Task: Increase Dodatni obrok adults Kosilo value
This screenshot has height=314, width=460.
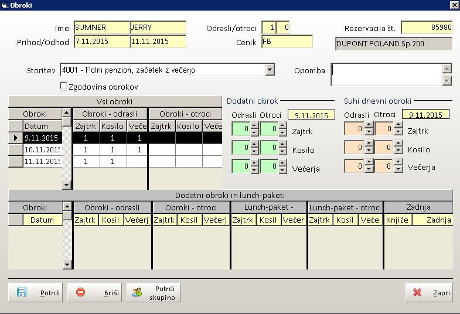Action: click(x=254, y=144)
